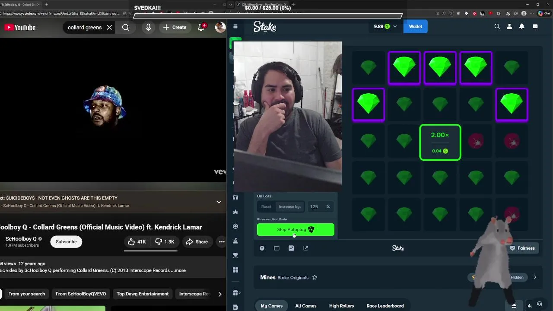Open the Stake sidebar hamburger menu
This screenshot has width=553, height=311.
pos(235,26)
